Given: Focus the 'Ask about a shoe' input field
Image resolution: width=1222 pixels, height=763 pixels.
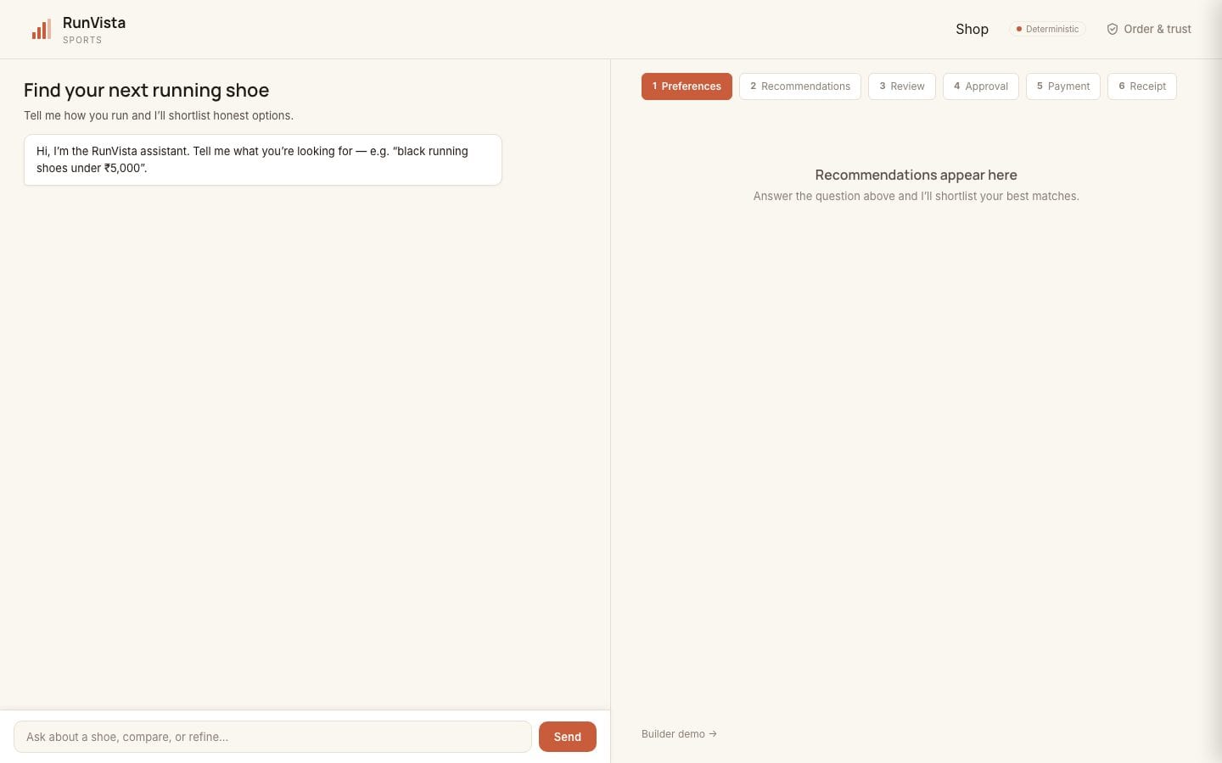Looking at the screenshot, I should 272,737.
